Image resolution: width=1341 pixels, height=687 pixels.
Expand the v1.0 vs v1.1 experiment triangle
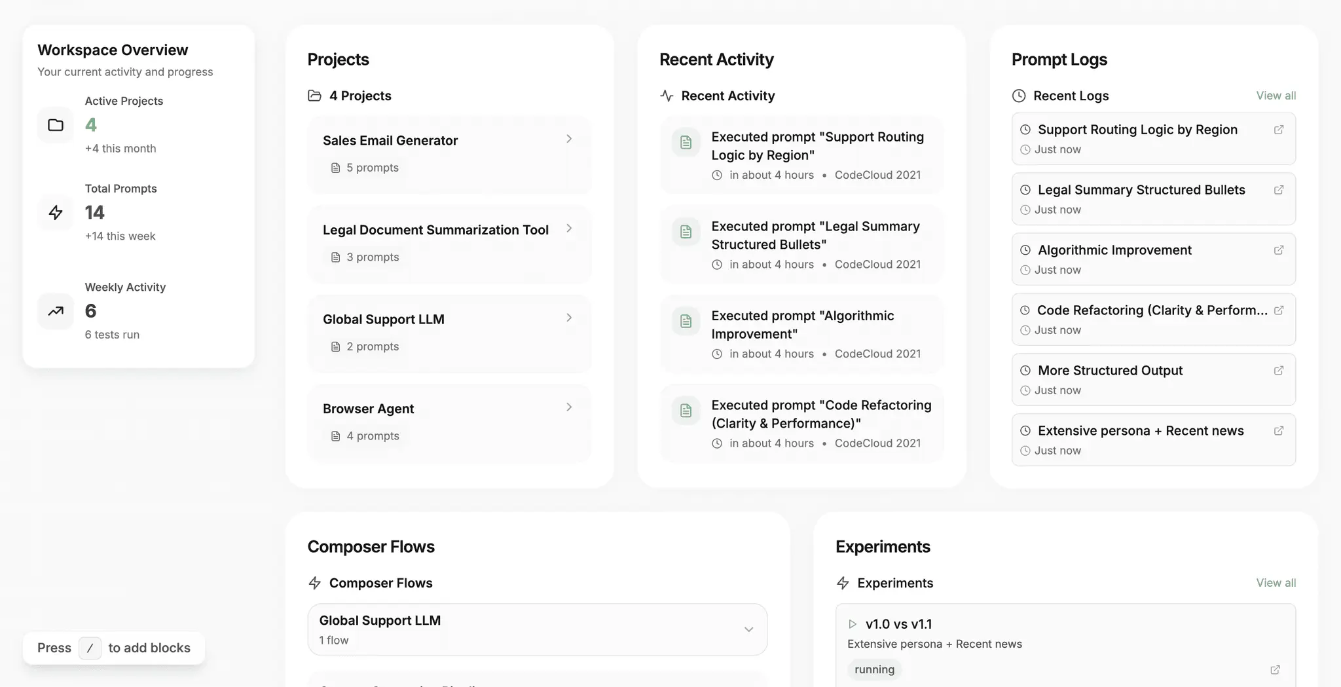pos(853,624)
